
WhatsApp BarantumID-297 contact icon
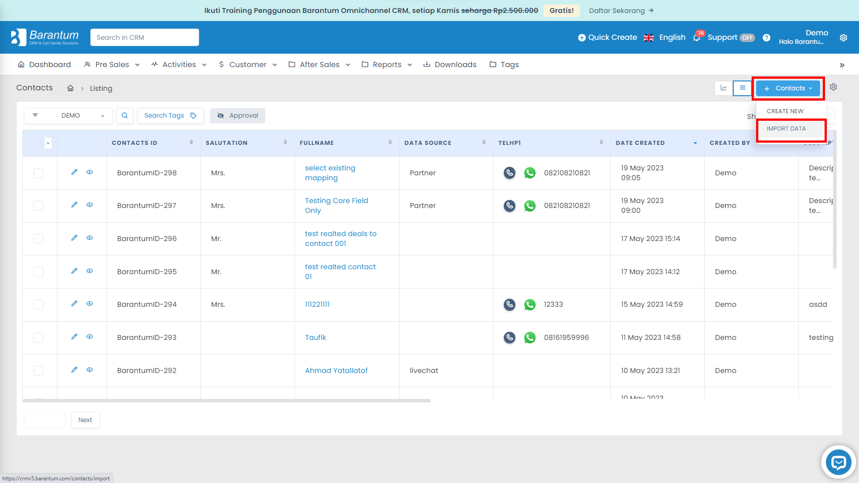click(x=530, y=205)
